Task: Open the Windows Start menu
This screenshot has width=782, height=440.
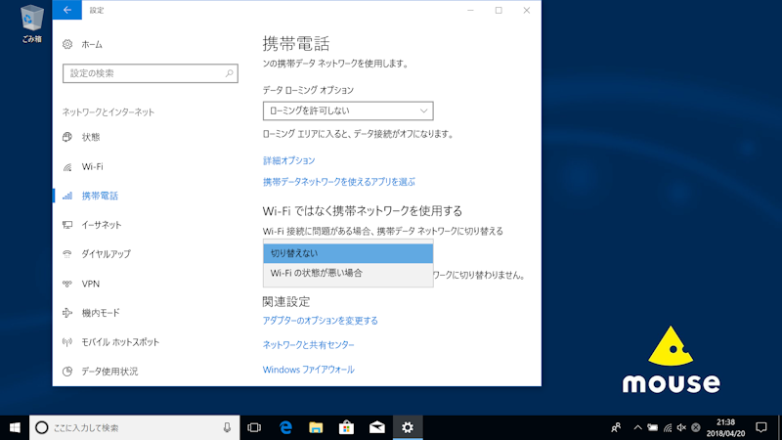Action: (x=15, y=427)
